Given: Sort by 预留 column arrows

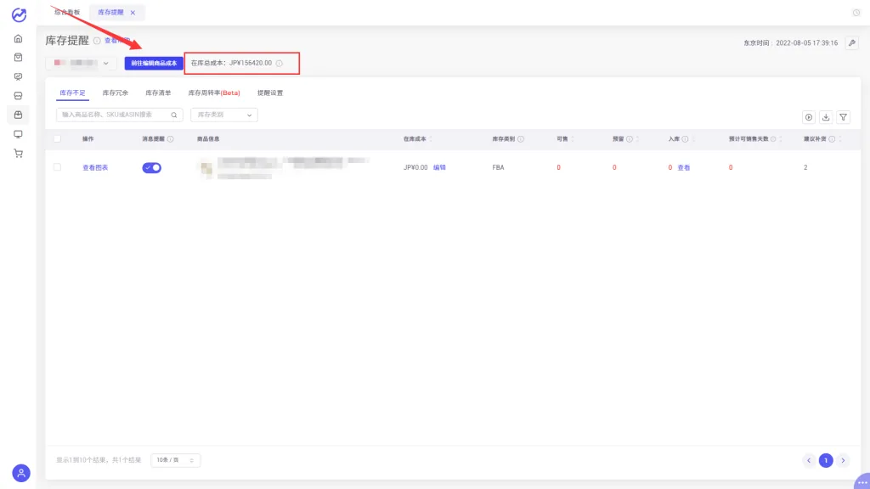Looking at the screenshot, I should click(637, 139).
